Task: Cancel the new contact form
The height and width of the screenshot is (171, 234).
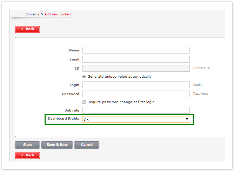Action: (x=87, y=145)
